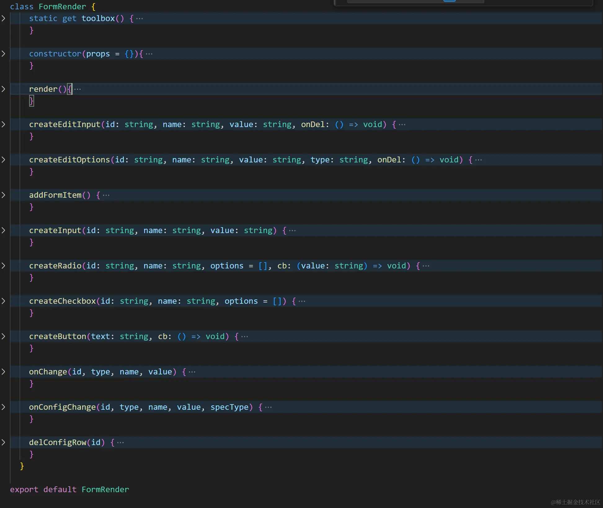Click FormRender in the export default line

[x=105, y=489]
